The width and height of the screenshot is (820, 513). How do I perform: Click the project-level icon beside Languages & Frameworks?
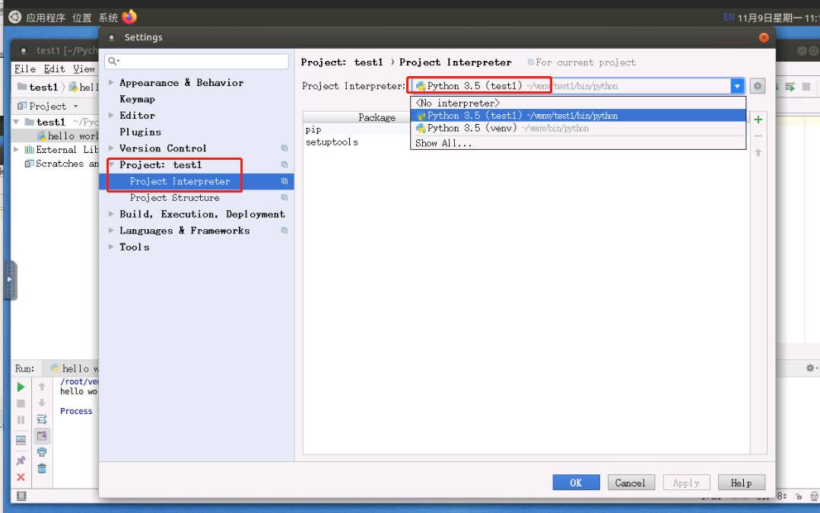coord(284,231)
